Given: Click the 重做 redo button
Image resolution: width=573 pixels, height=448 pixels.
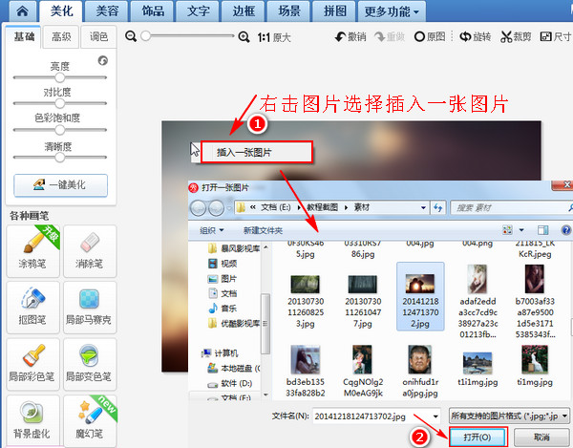Looking at the screenshot, I should click(x=390, y=36).
